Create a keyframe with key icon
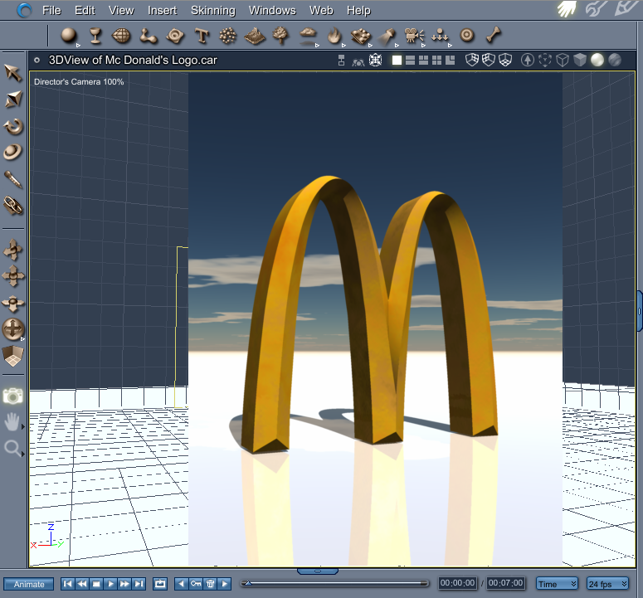The height and width of the screenshot is (598, 643). (x=196, y=583)
